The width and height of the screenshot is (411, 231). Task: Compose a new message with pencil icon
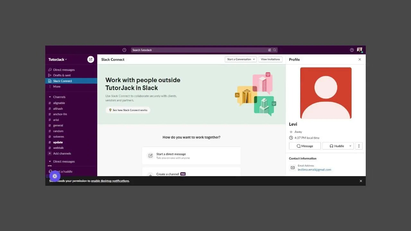tap(91, 59)
